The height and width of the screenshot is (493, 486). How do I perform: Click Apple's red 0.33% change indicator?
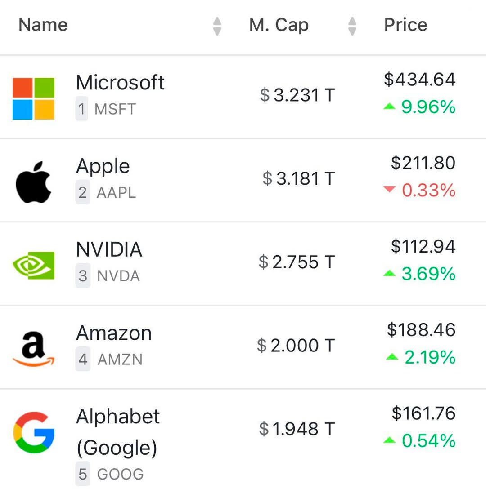[x=419, y=190]
